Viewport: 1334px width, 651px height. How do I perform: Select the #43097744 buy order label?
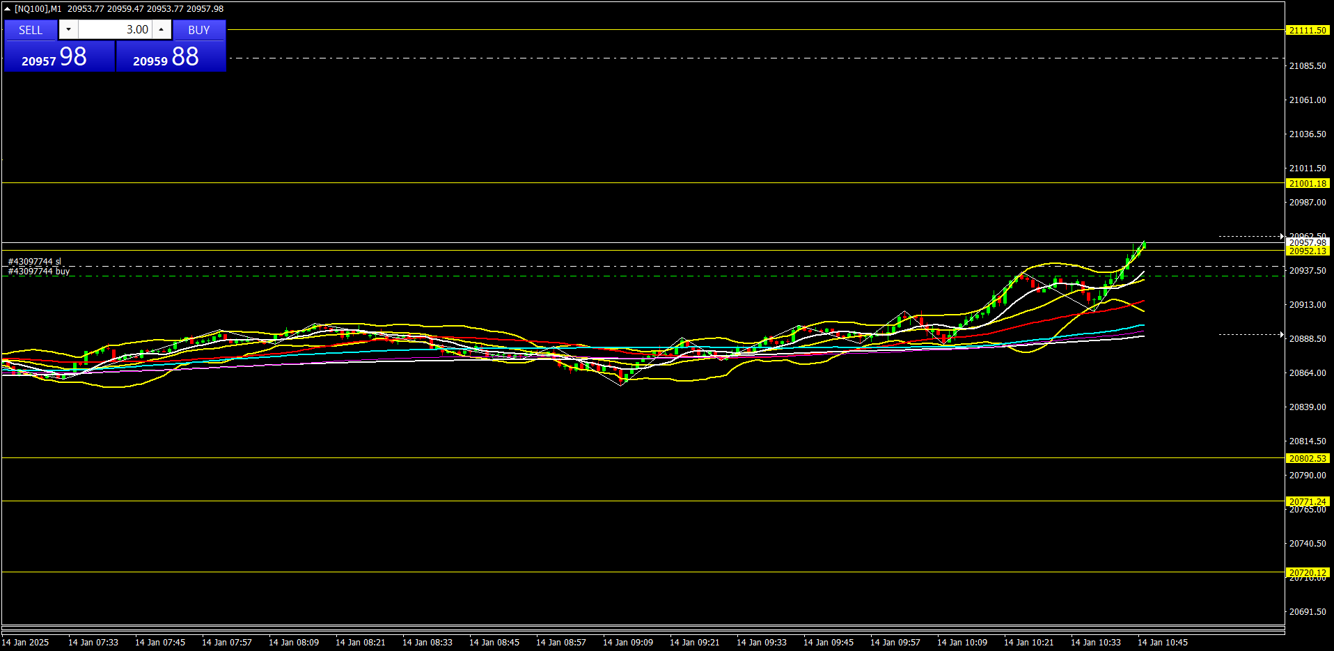point(39,272)
